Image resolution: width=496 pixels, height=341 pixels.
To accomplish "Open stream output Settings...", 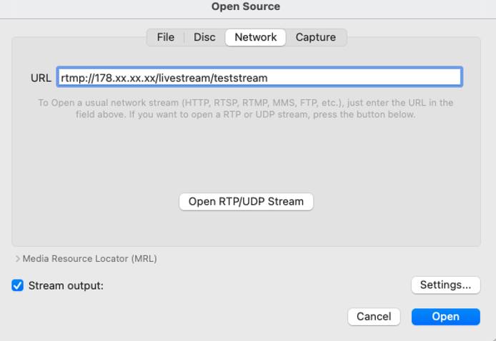I will pyautogui.click(x=445, y=285).
